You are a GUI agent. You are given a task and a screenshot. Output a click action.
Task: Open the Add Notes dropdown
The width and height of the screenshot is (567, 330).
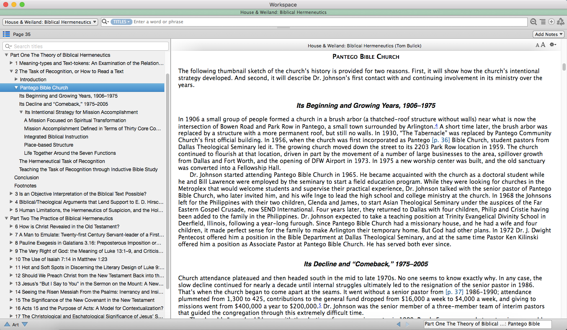click(549, 34)
